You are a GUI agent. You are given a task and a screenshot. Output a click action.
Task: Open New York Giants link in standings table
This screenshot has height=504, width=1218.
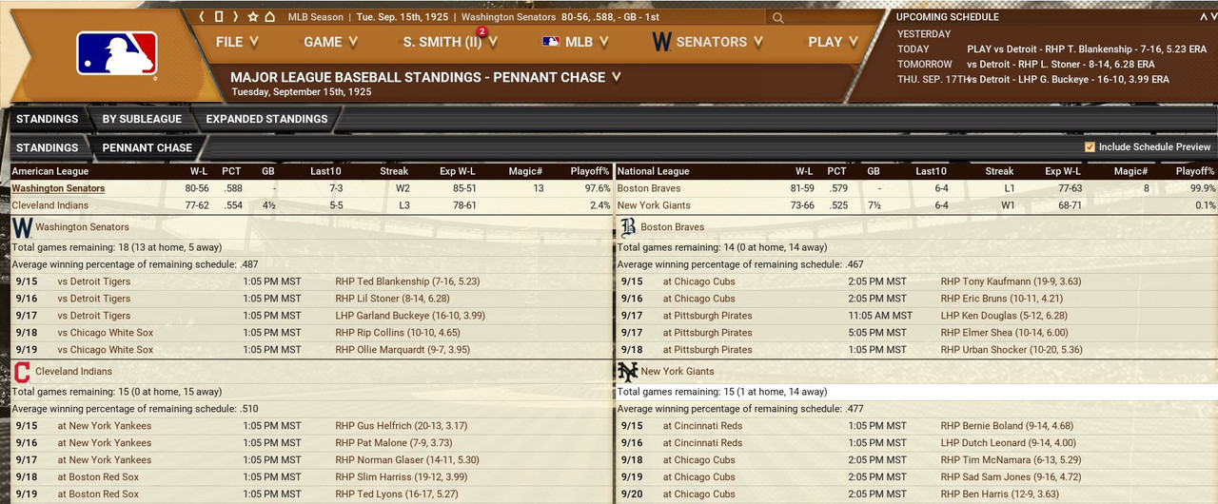(654, 205)
